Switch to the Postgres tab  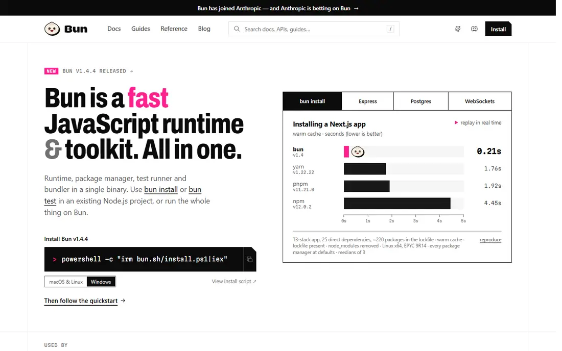click(421, 101)
